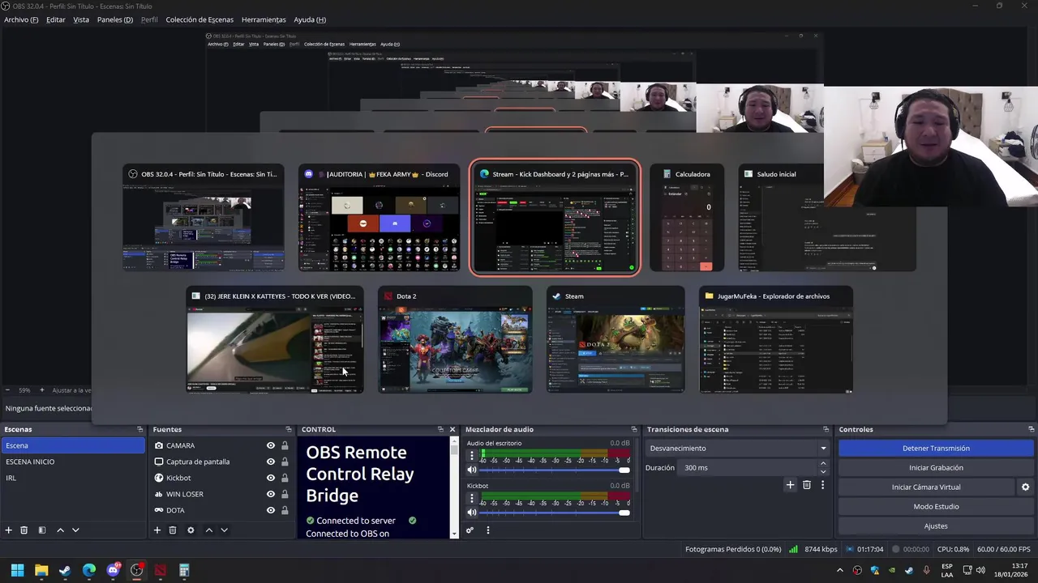This screenshot has width=1038, height=583.
Task: Close the CONTROL dock panel
Action: click(453, 429)
